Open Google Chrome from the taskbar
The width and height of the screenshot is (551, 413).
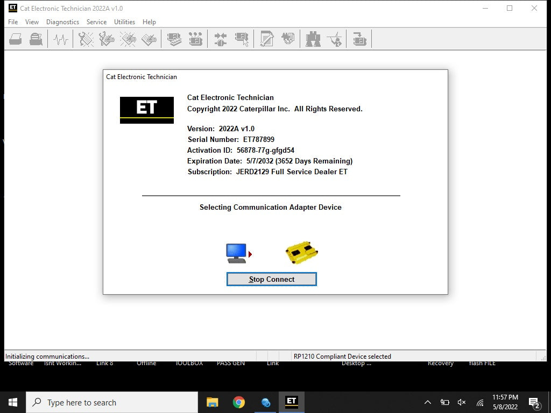(238, 402)
